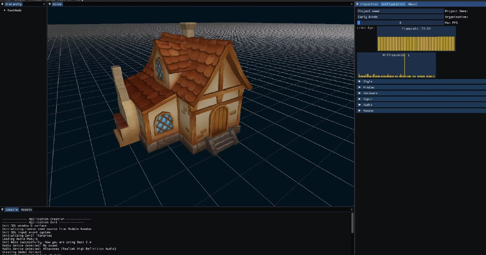Switch to the Assets tab
This screenshot has height=255, width=486.
[x=26, y=210]
